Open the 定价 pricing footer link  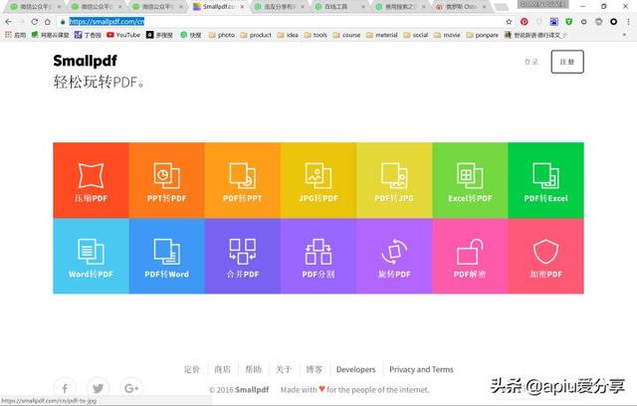point(192,369)
